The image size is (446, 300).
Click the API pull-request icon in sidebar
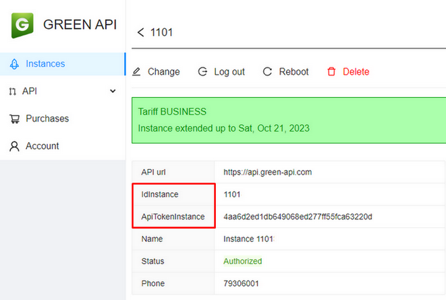(13, 91)
